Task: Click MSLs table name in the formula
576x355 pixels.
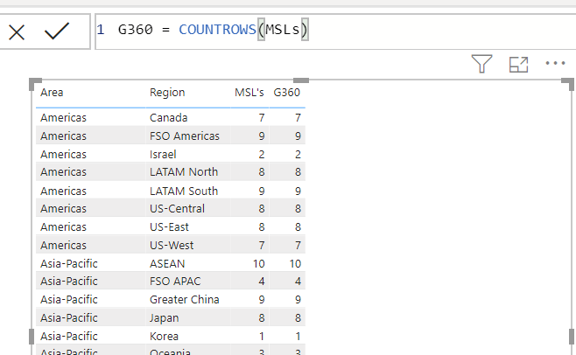Action: pyautogui.click(x=283, y=30)
